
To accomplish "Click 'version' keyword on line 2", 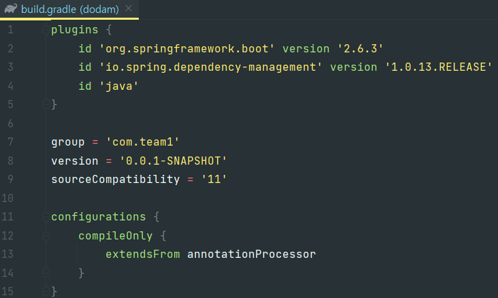I will (x=306, y=48).
